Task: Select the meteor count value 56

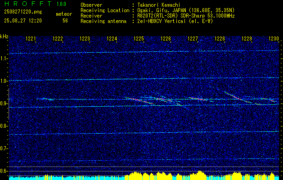Action: pyautogui.click(x=65, y=21)
